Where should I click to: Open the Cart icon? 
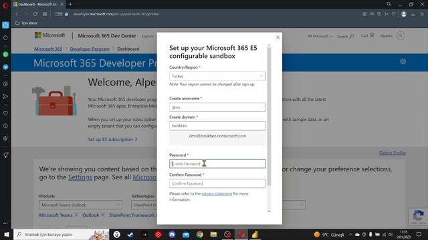click(367, 35)
